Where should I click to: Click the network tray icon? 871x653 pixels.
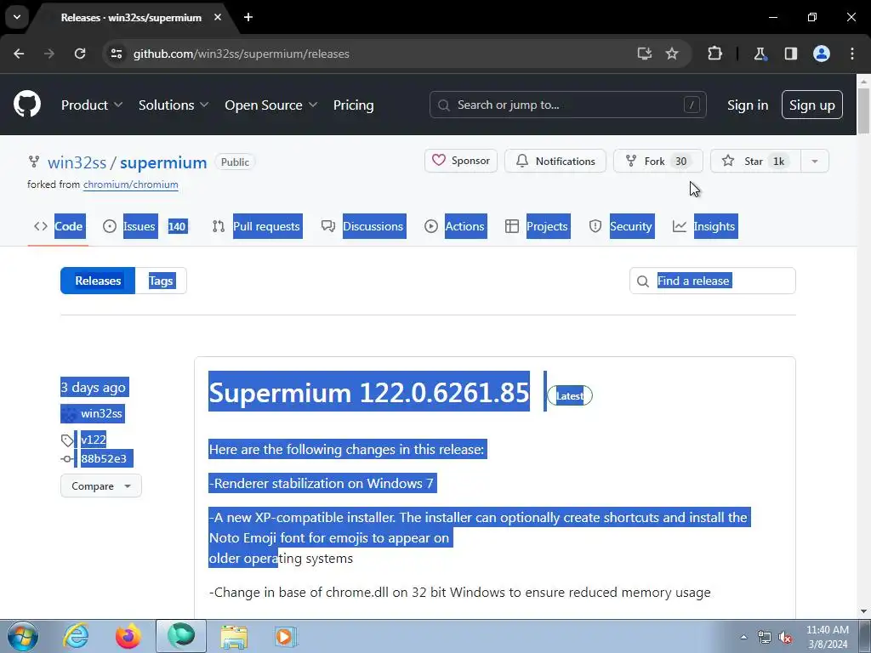pos(765,637)
